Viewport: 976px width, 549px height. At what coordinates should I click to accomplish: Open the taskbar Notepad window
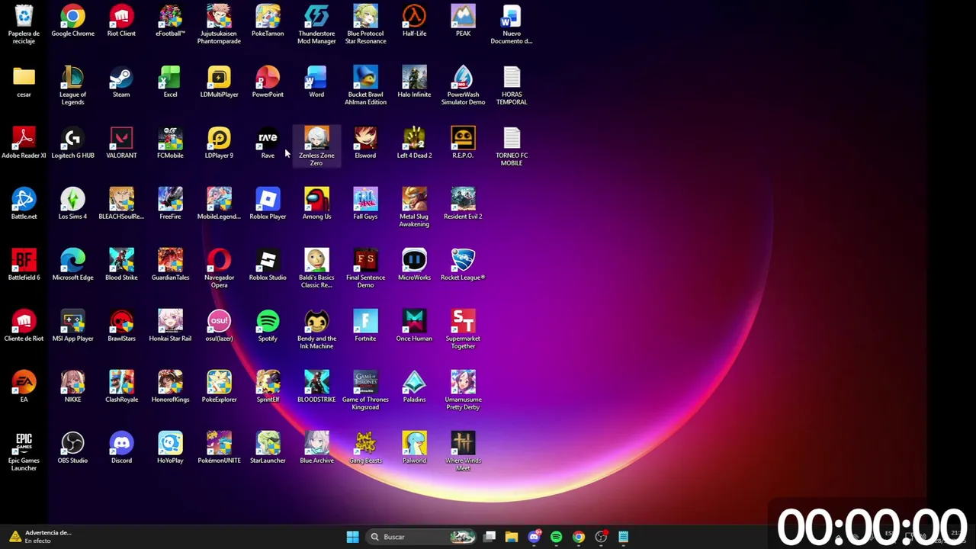pyautogui.click(x=623, y=537)
